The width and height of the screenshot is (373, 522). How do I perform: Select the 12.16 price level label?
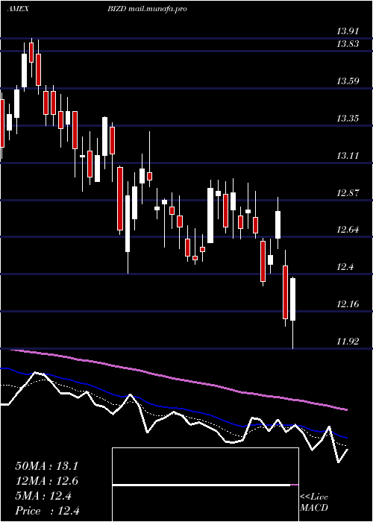[348, 304]
